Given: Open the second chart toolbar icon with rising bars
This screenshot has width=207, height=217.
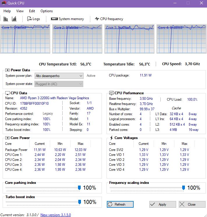Looking at the screenshot, I should point(14,19).
